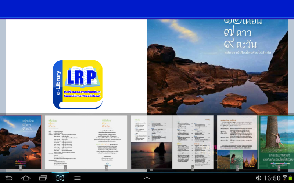294x183 pixels.
Task: Open the three-line menu icon
Action: tap(78, 178)
